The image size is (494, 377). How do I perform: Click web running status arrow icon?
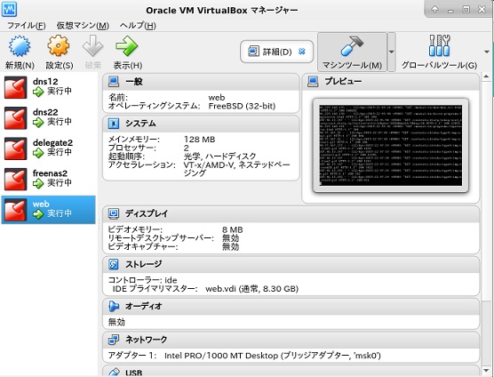tap(38, 214)
